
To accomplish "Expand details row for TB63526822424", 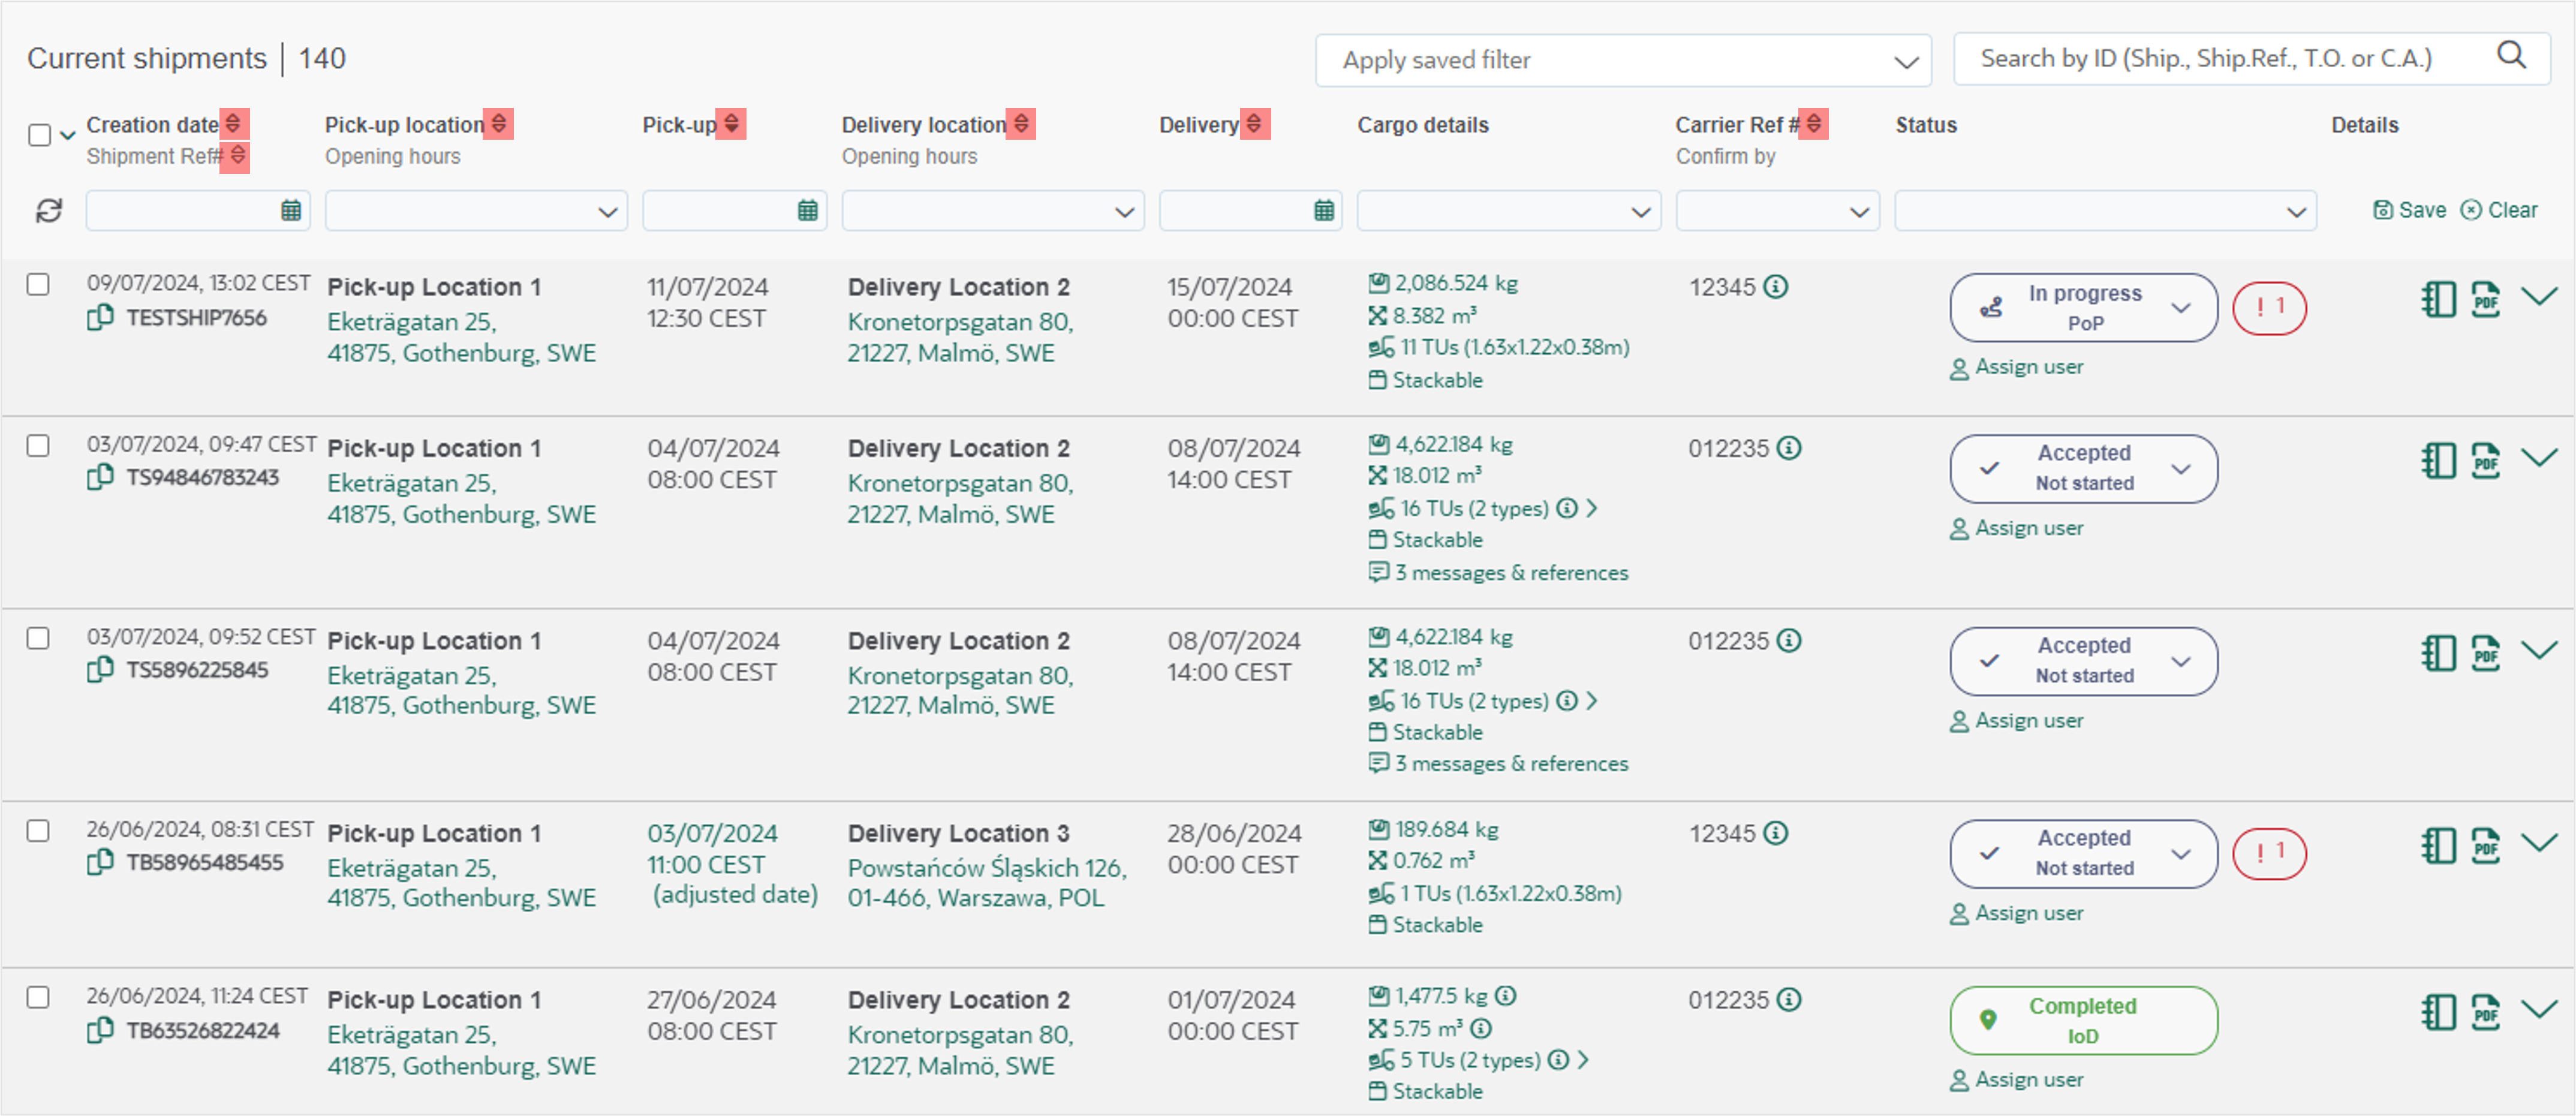I will [2539, 1008].
